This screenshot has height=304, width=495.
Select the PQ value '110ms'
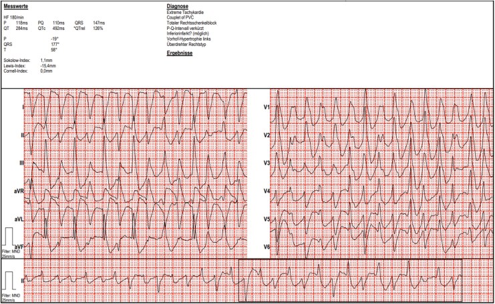[58, 23]
